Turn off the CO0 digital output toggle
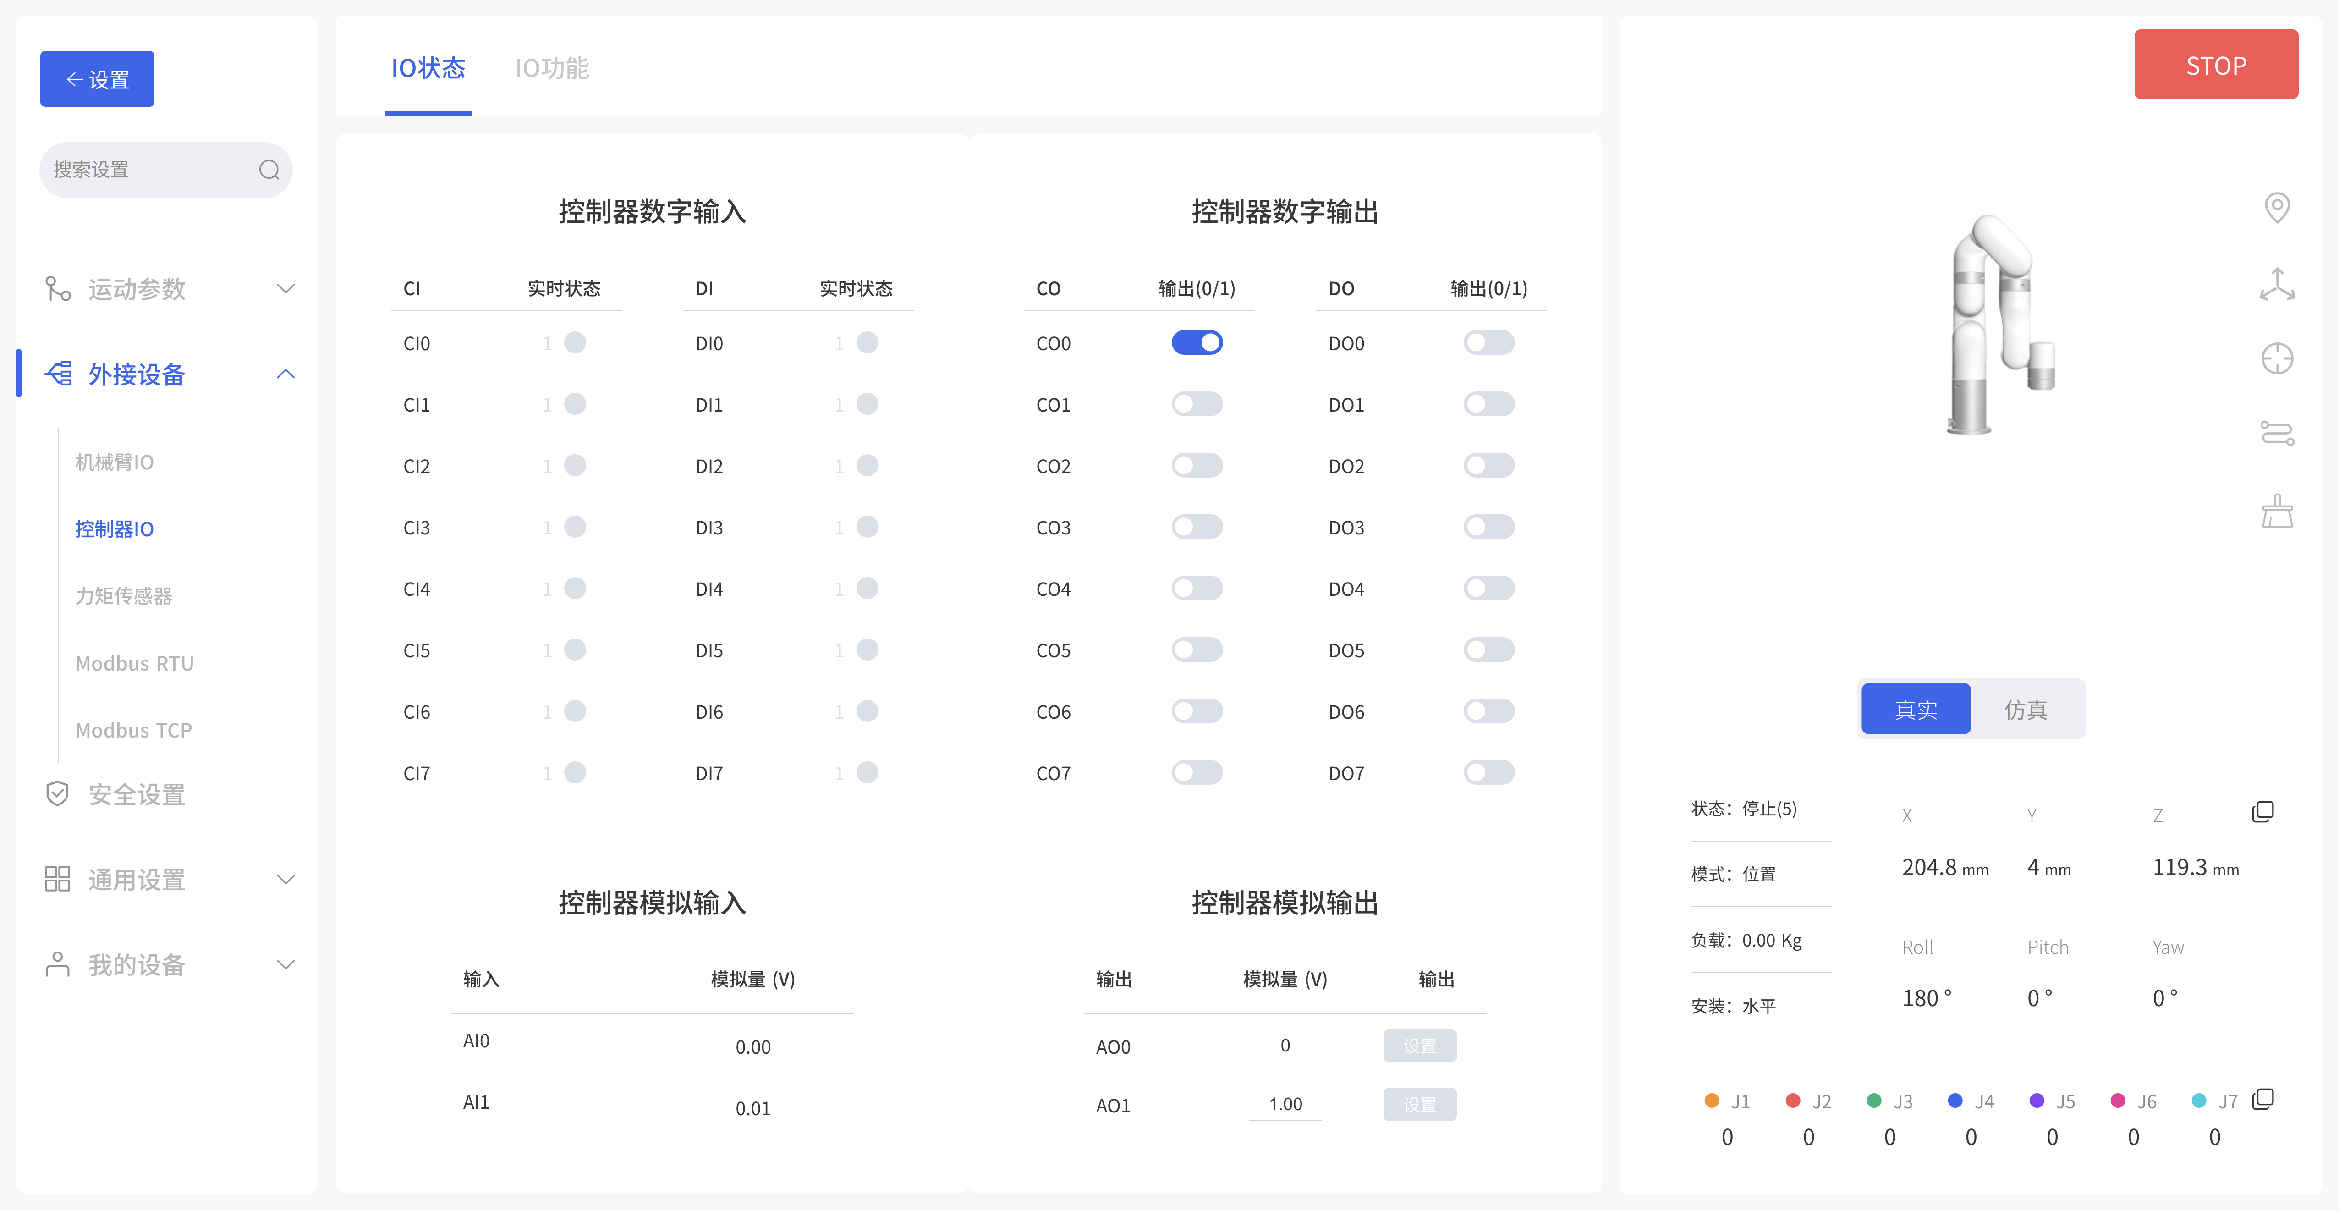Viewport: 2339px width, 1211px height. [1197, 342]
